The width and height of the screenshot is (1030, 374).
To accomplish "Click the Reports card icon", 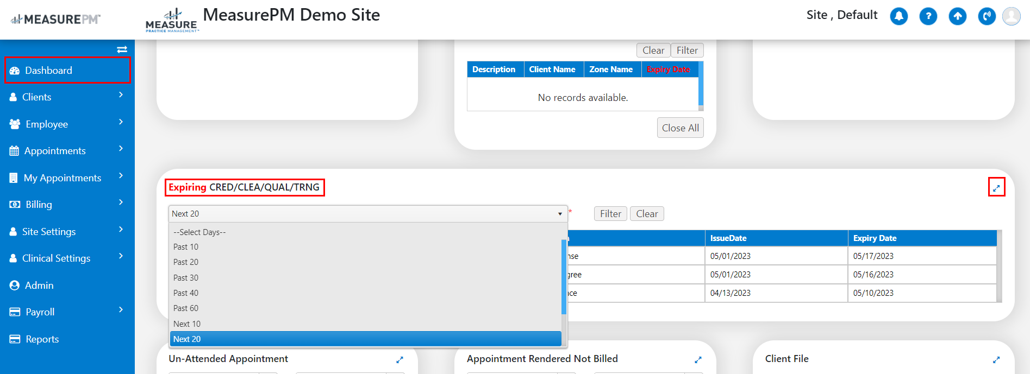I will coord(15,339).
